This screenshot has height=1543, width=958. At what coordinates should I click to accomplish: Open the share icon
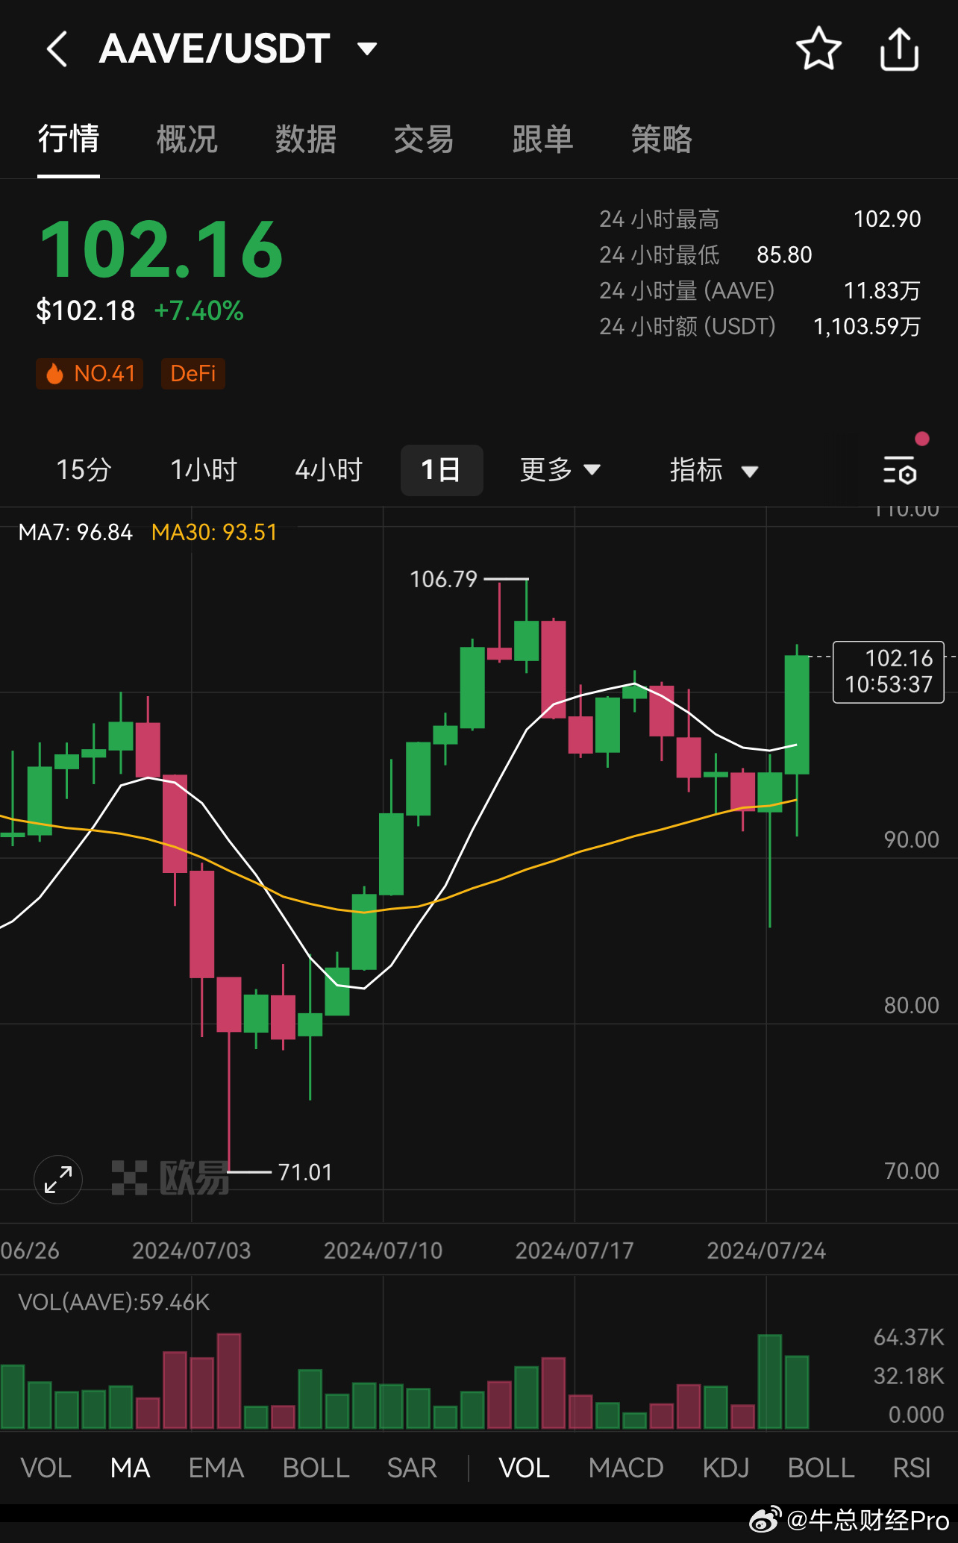tap(899, 49)
